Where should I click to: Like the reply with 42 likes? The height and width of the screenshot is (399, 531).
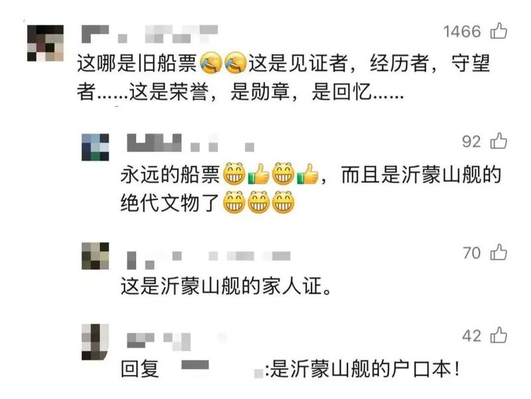pos(498,335)
